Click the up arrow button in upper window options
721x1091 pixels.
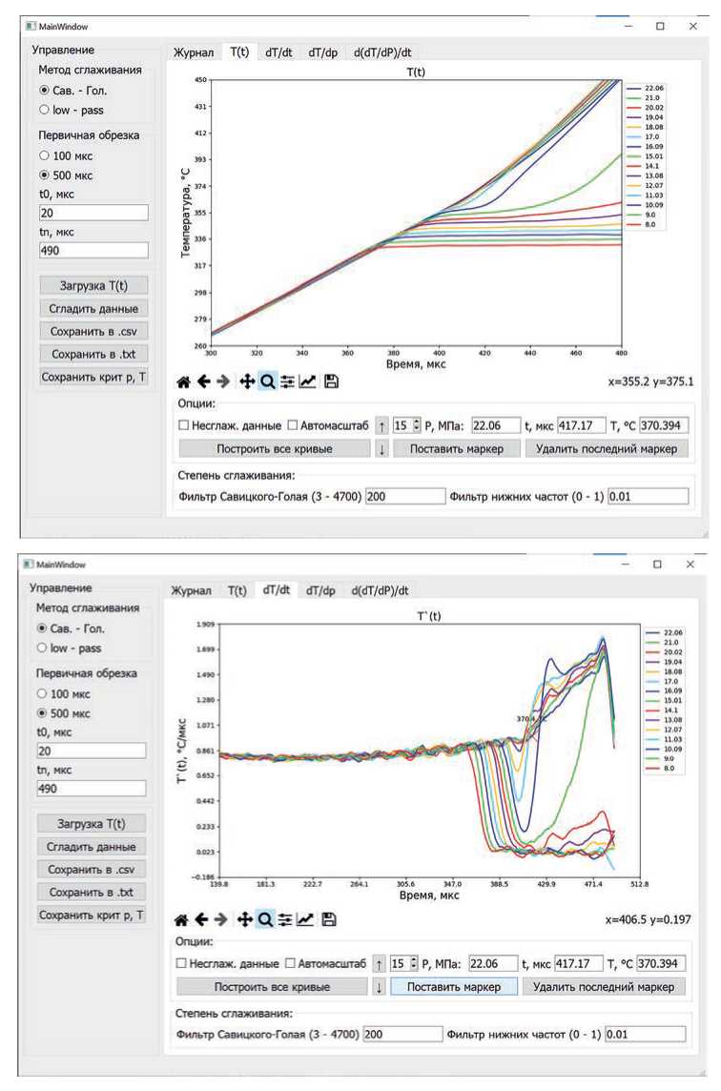point(381,426)
